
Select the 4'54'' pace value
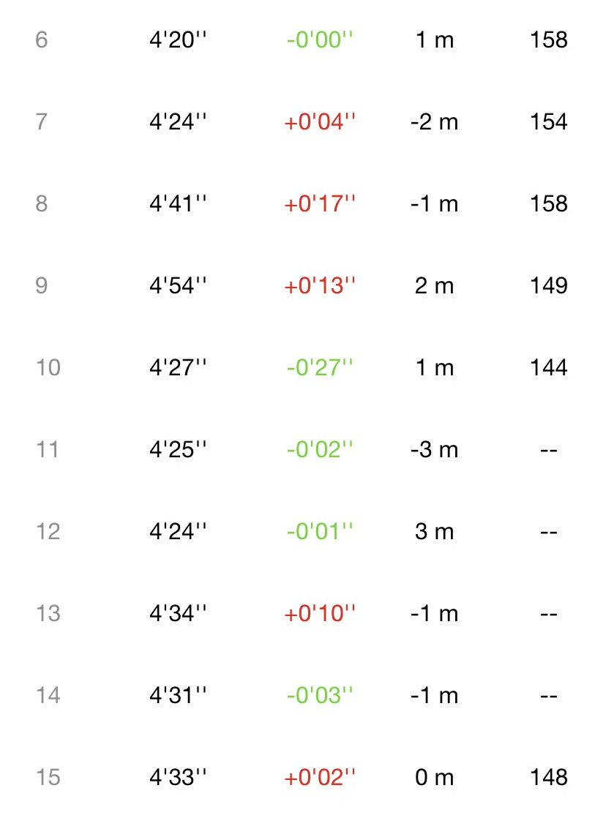click(x=178, y=285)
